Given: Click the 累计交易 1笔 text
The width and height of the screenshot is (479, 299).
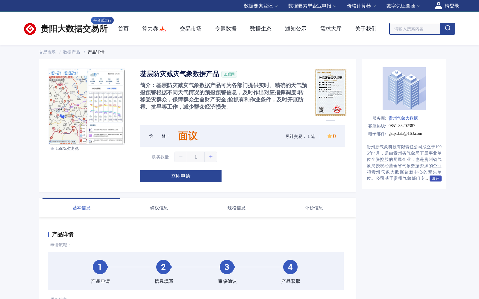Looking at the screenshot, I should point(300,136).
